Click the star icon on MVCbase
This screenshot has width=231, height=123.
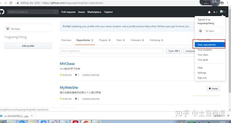click(x=76, y=75)
